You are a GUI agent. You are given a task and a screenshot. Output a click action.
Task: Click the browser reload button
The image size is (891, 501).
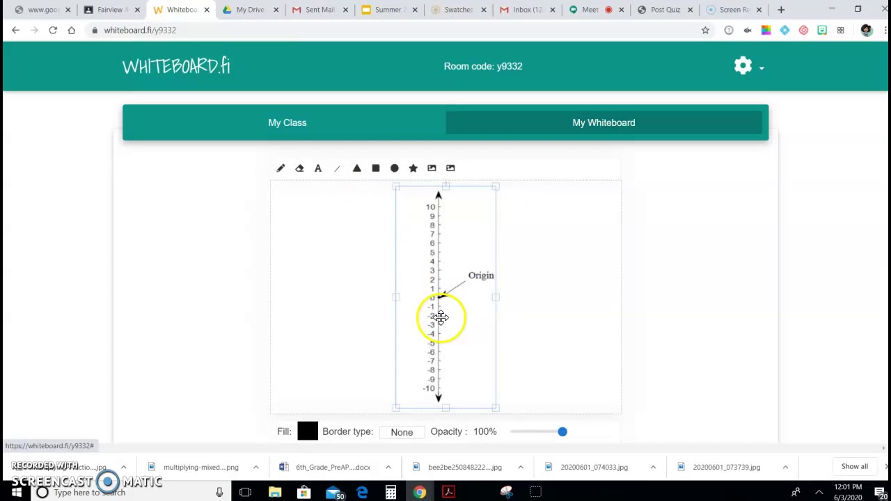pos(53,30)
